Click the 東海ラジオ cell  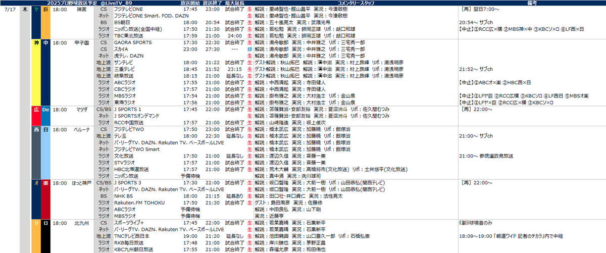[x=125, y=102]
